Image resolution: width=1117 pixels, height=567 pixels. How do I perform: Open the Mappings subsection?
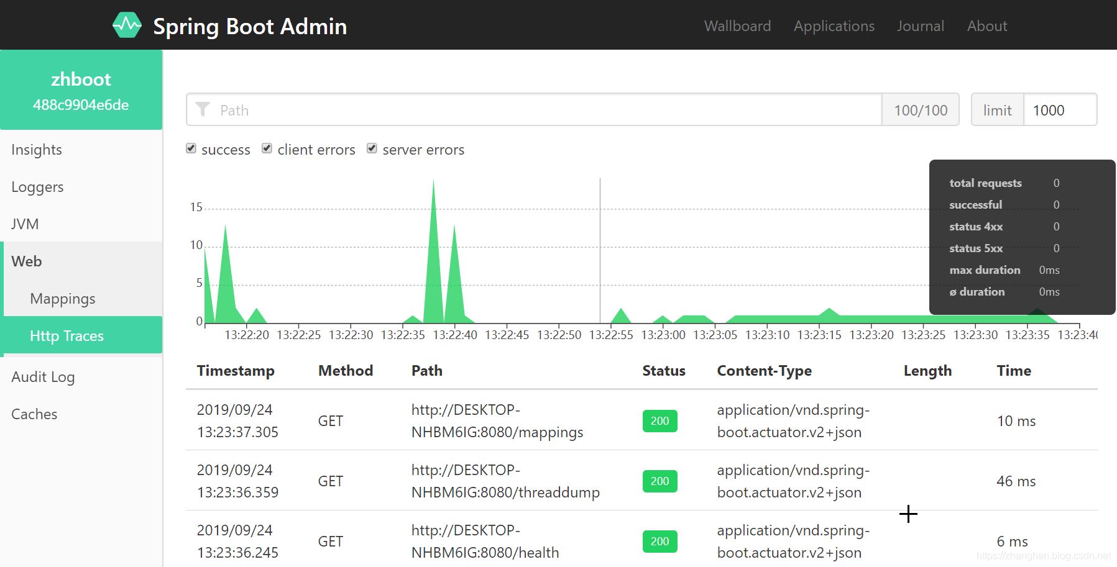click(x=62, y=298)
